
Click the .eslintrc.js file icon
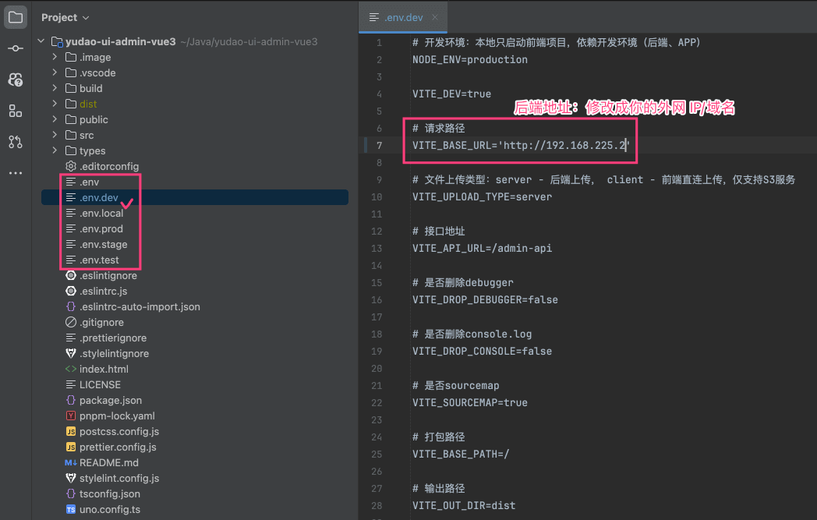click(x=71, y=291)
